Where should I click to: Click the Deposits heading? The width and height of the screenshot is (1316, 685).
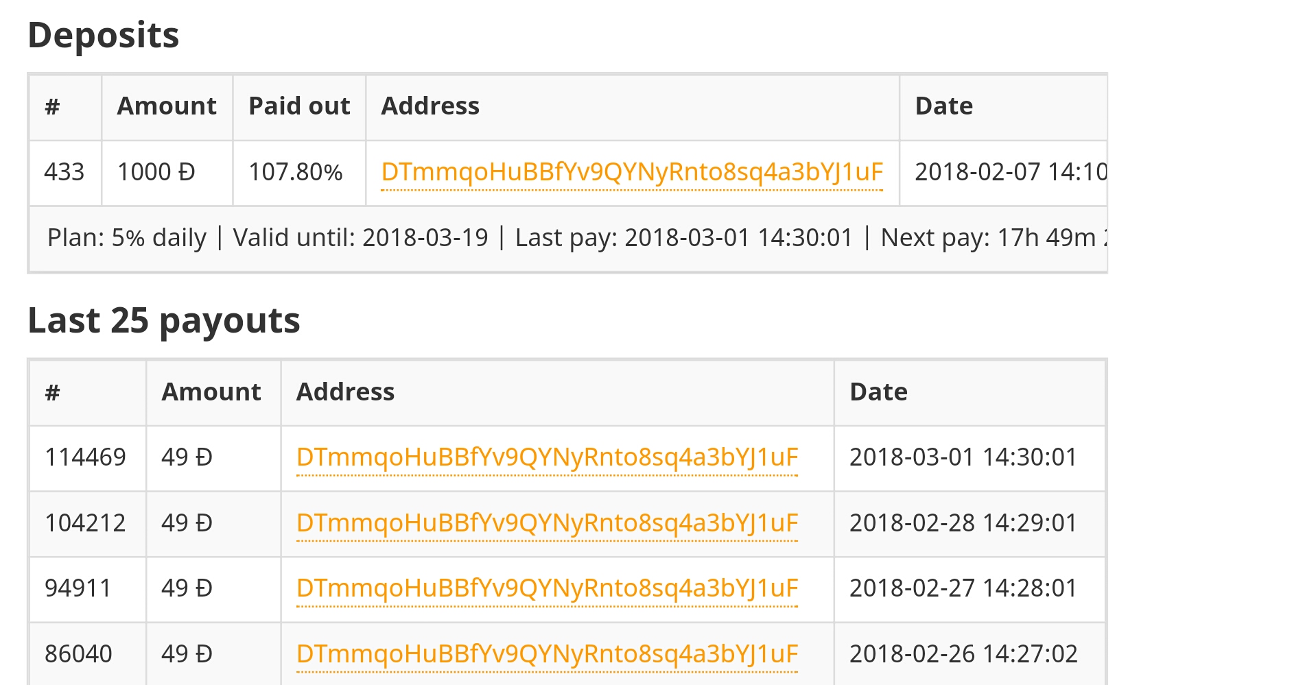pos(103,35)
